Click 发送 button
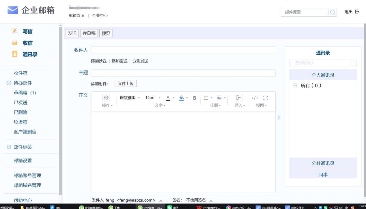366x209 pixels. click(72, 33)
